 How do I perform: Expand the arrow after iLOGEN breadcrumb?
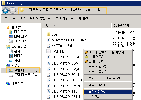coord(84,10)
